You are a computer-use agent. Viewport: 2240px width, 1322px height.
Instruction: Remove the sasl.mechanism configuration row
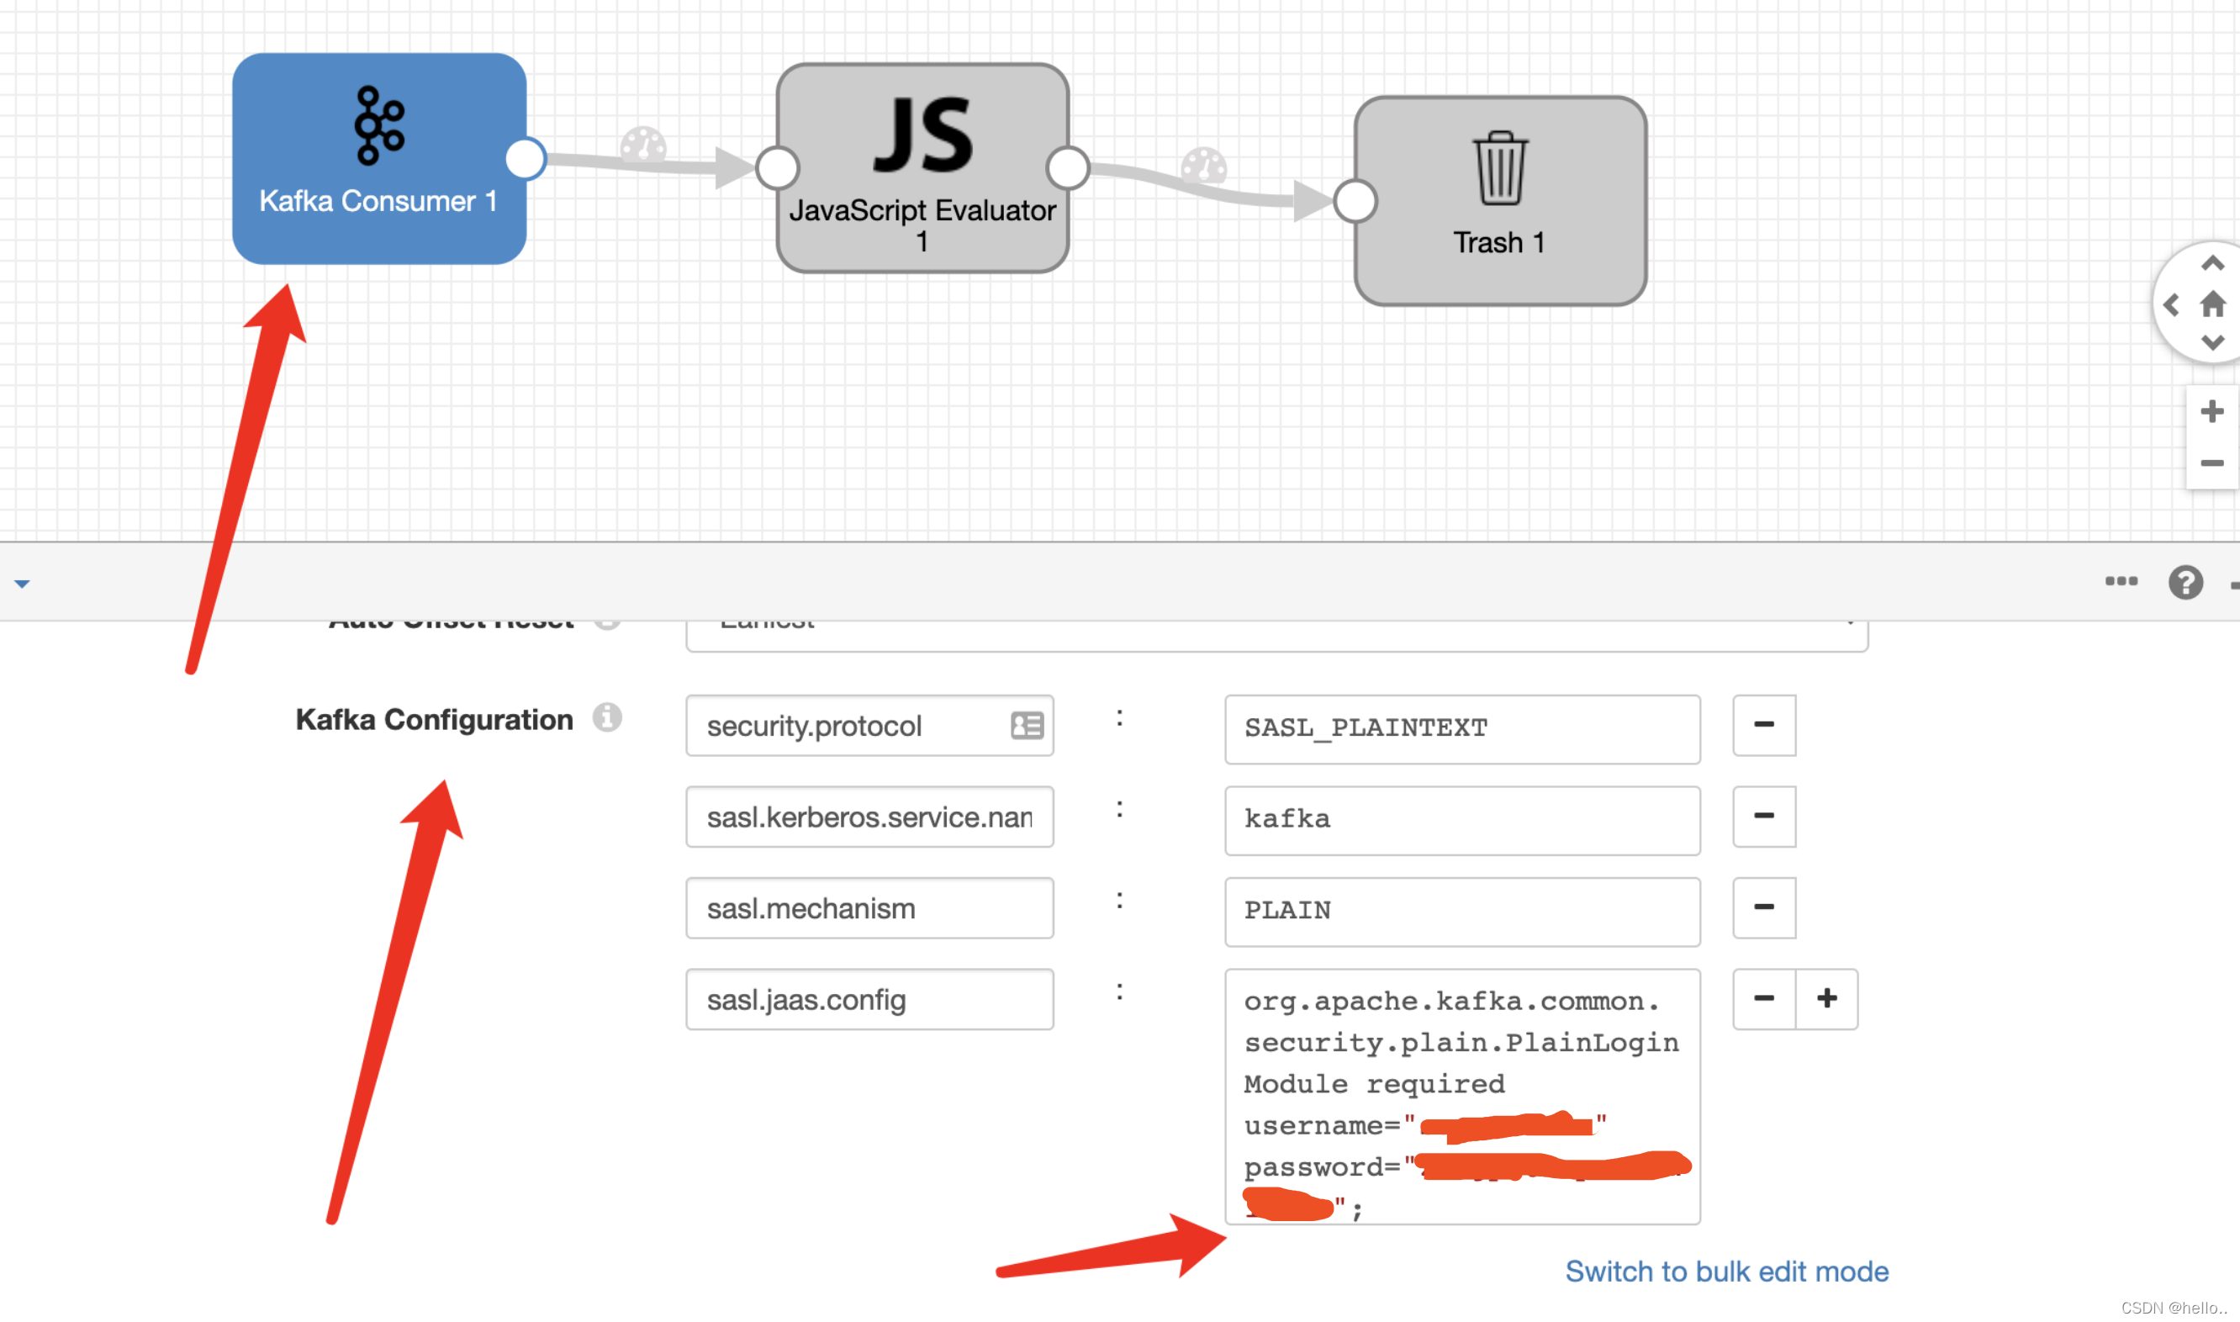click(1762, 907)
